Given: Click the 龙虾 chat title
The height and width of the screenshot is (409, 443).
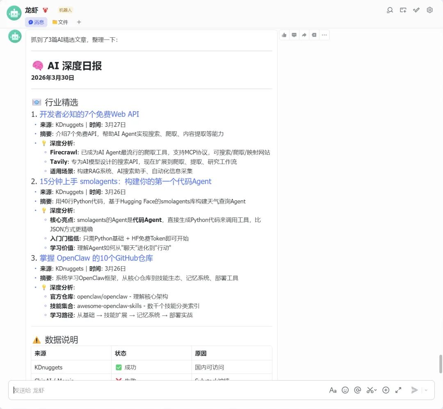Looking at the screenshot, I should coord(31,10).
